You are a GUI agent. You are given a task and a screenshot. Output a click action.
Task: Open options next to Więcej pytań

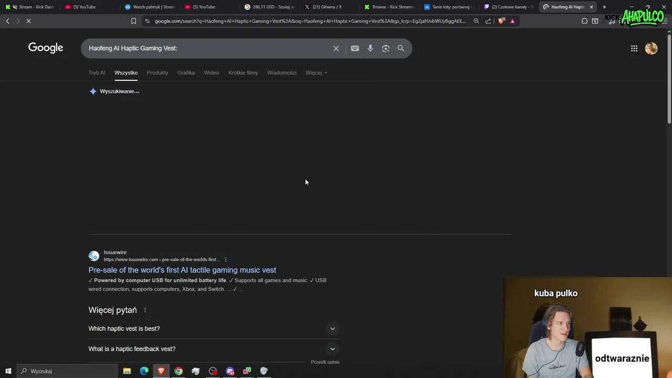[x=145, y=310]
